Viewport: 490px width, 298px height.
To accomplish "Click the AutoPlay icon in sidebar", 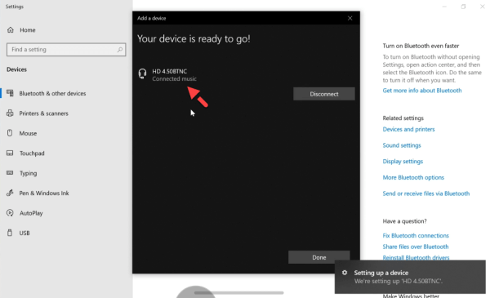I will [x=10, y=213].
